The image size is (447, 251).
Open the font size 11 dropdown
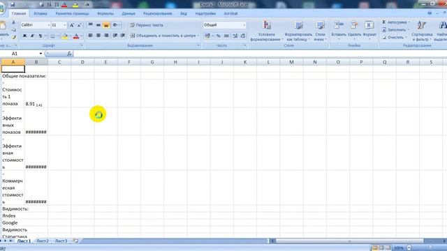tap(65, 25)
